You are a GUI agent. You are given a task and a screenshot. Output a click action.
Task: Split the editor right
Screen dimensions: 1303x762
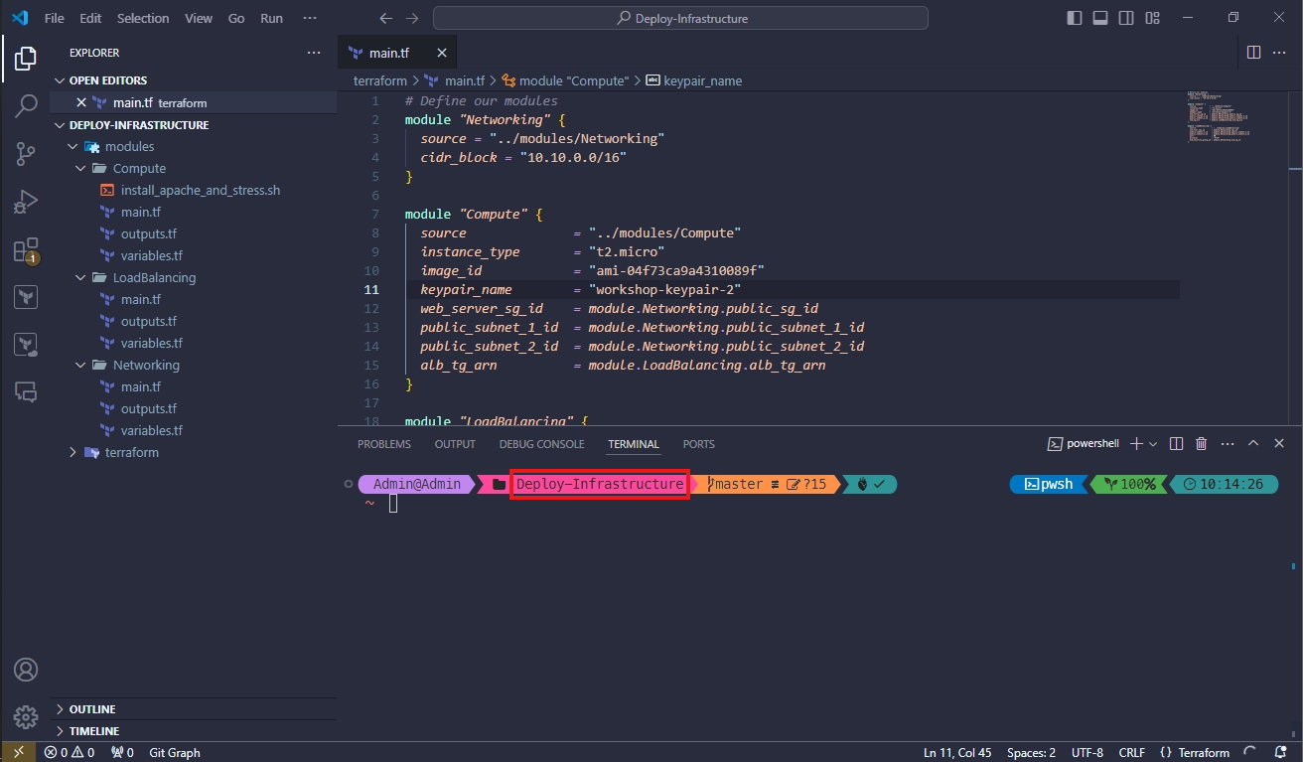pos(1253,53)
